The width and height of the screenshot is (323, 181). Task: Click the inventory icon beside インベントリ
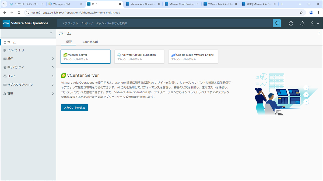point(5,50)
